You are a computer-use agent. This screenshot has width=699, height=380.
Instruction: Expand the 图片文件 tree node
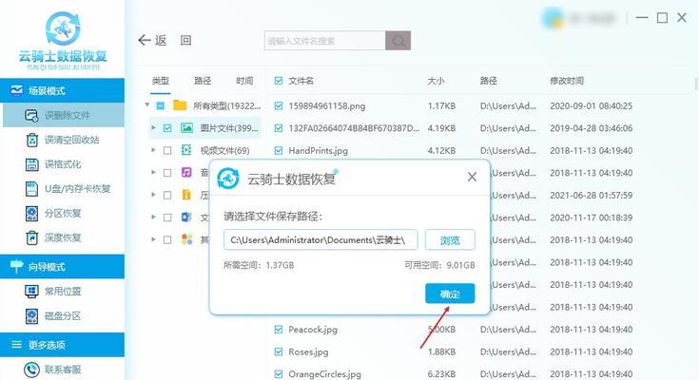point(153,128)
